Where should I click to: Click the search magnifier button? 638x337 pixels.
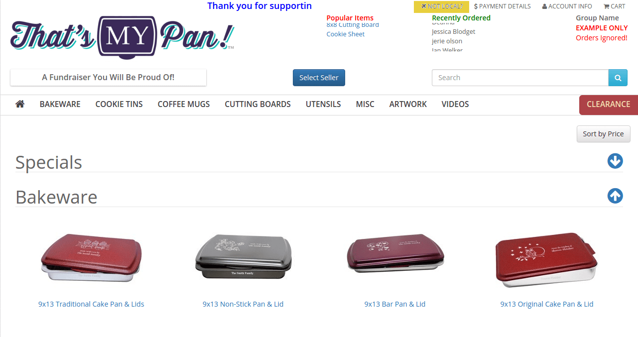[618, 78]
